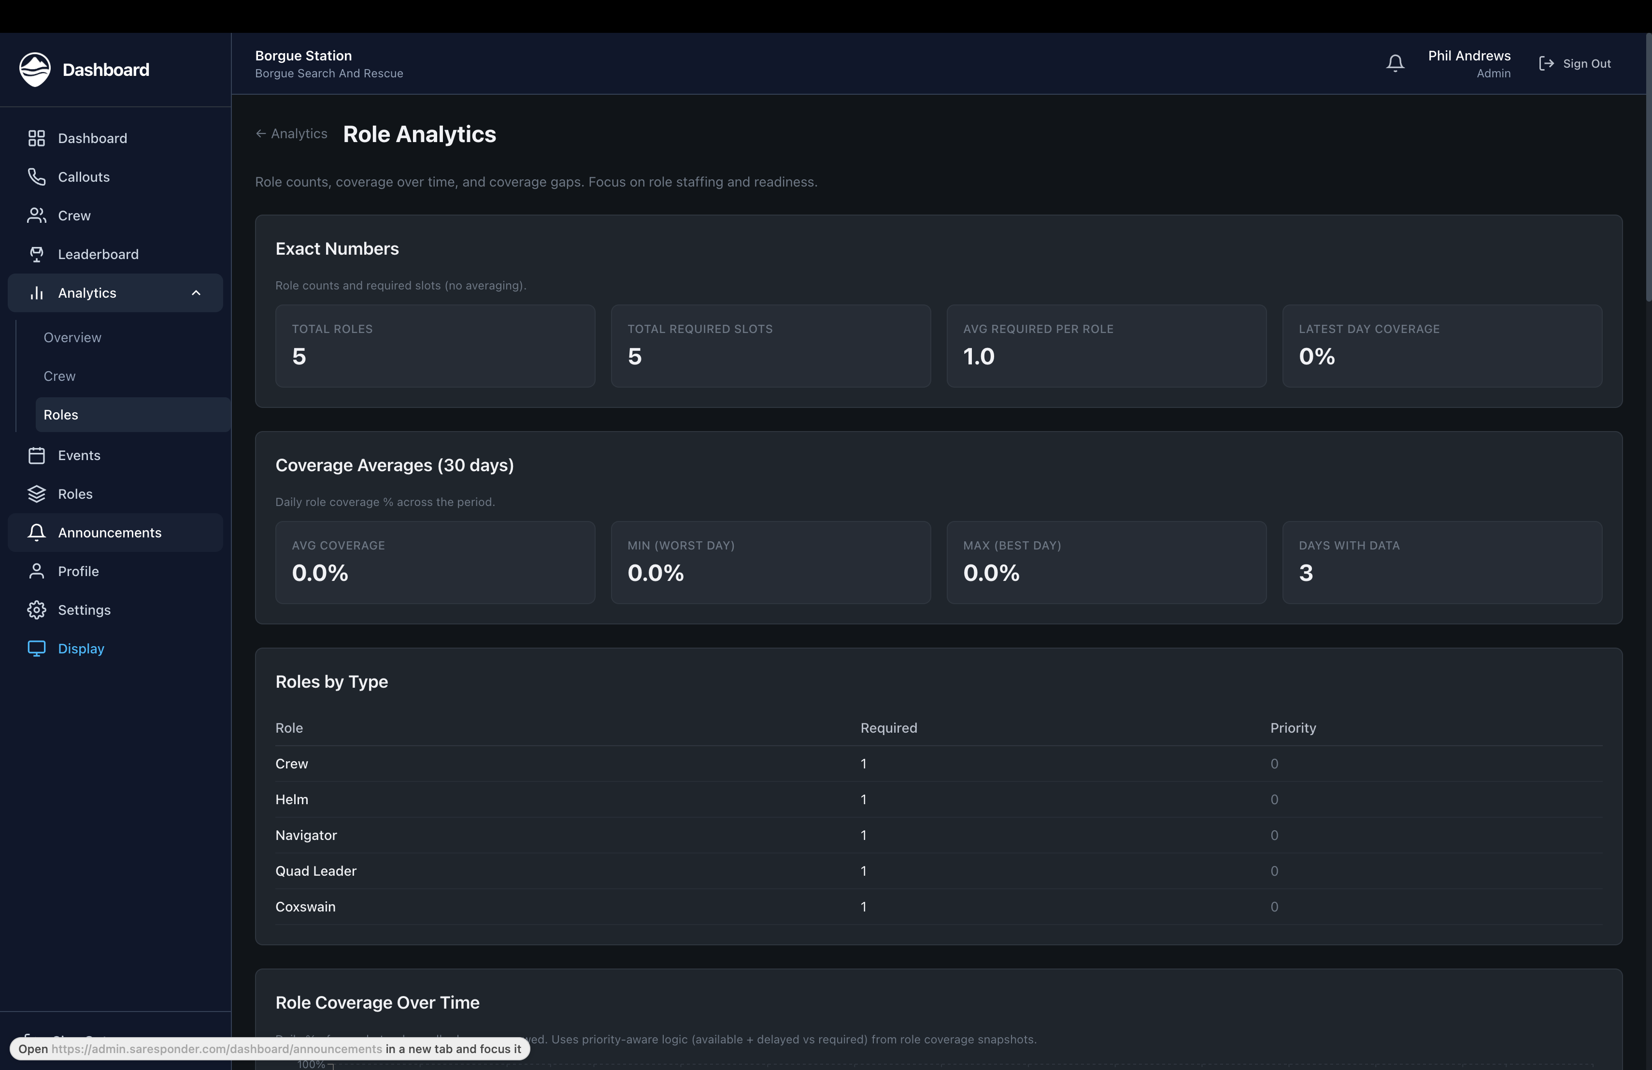The image size is (1652, 1070).
Task: Select the Crew people icon in sidebar
Action: [x=36, y=215]
